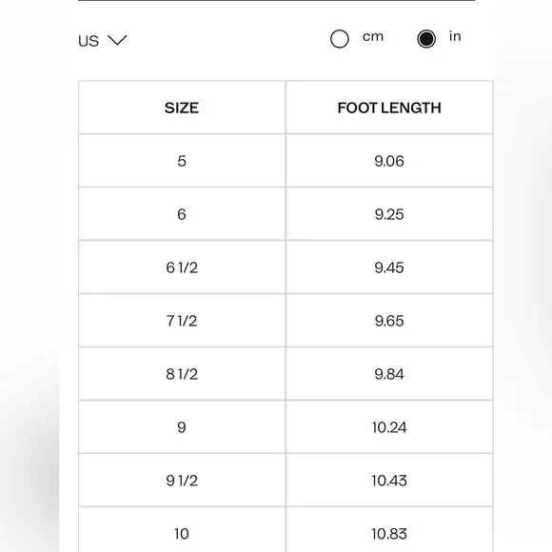The height and width of the screenshot is (552, 552).
Task: Select size 10 cell
Action: click(182, 534)
